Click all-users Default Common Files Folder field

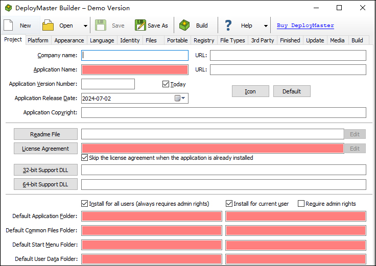click(x=152, y=231)
